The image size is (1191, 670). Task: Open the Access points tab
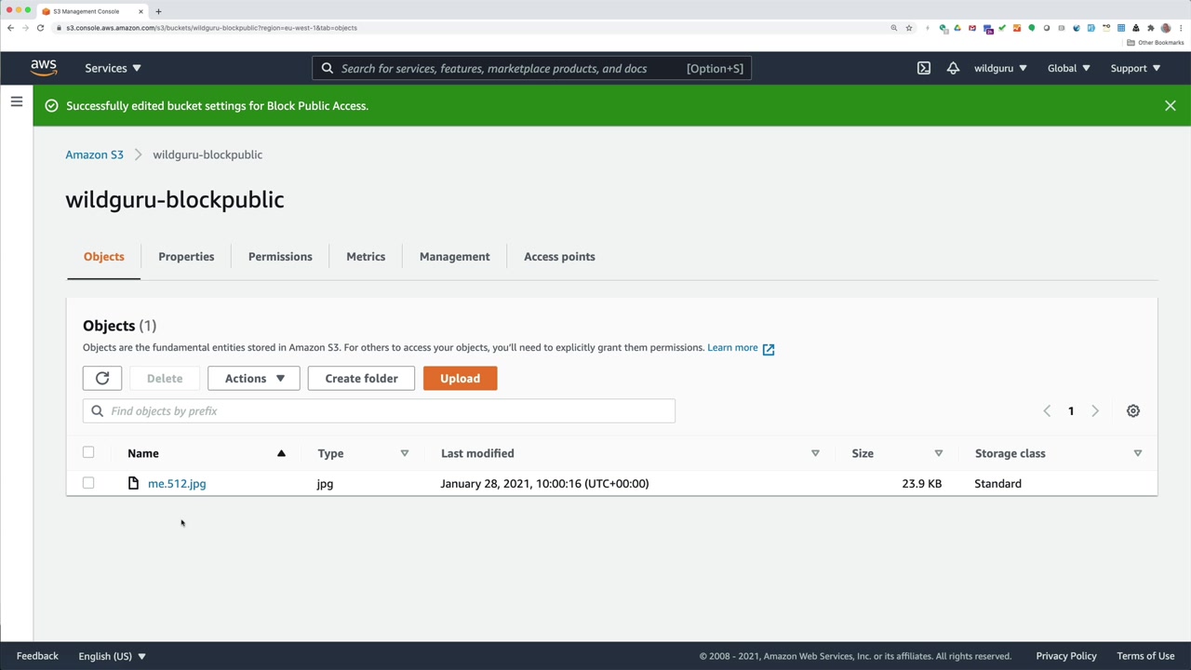pyautogui.click(x=559, y=257)
